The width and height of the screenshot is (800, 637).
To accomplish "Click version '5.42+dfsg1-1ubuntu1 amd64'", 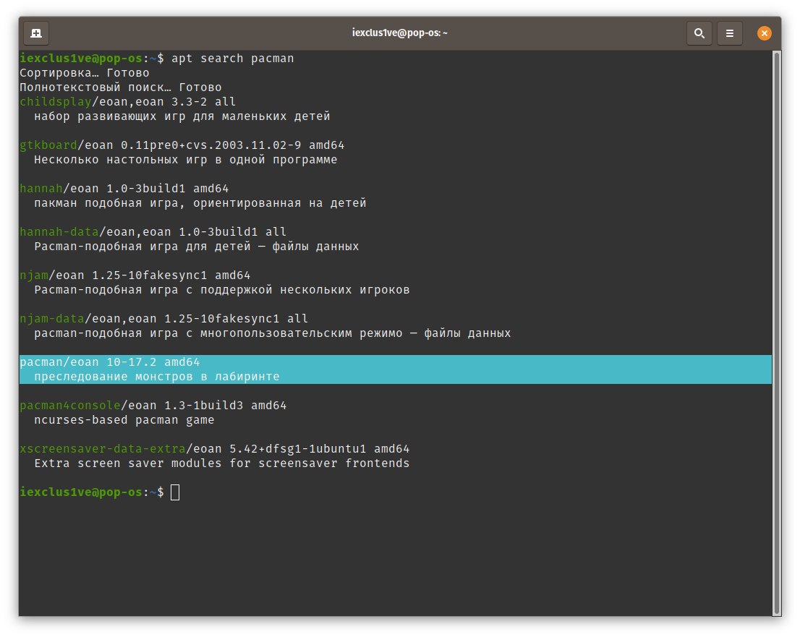I will (x=320, y=449).
